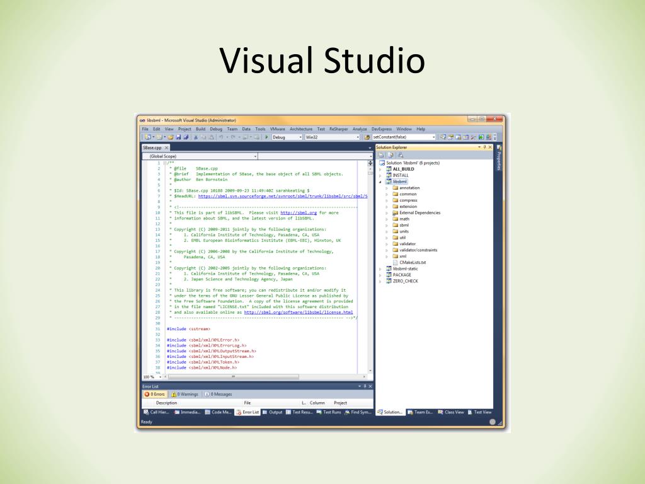645x484 pixels.
Task: Collapse the comment block on line 1
Action: coord(164,163)
